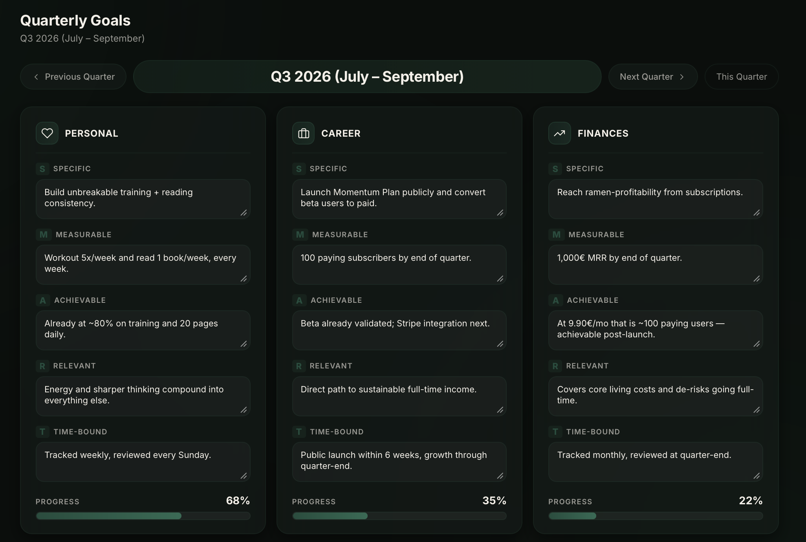Click the MEASURABLE label in Finances card
The image size is (806, 542).
pos(596,234)
